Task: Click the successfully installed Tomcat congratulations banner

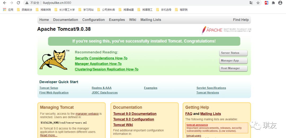Action: pos(144,41)
